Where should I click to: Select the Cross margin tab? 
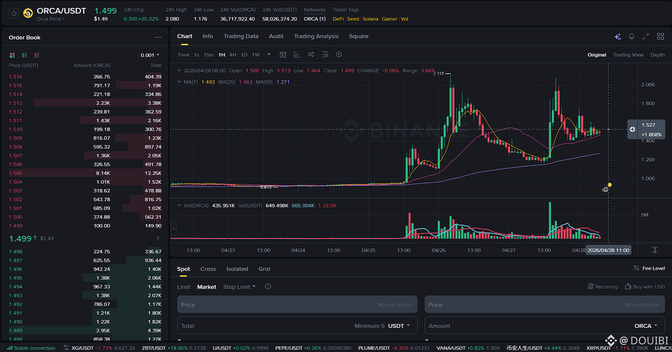tap(208, 269)
